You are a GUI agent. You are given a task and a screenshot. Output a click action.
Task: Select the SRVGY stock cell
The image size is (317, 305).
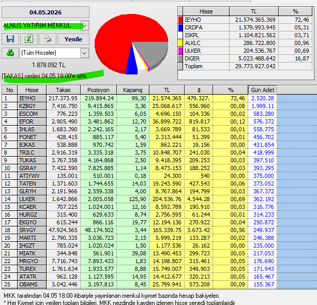tap(32, 230)
